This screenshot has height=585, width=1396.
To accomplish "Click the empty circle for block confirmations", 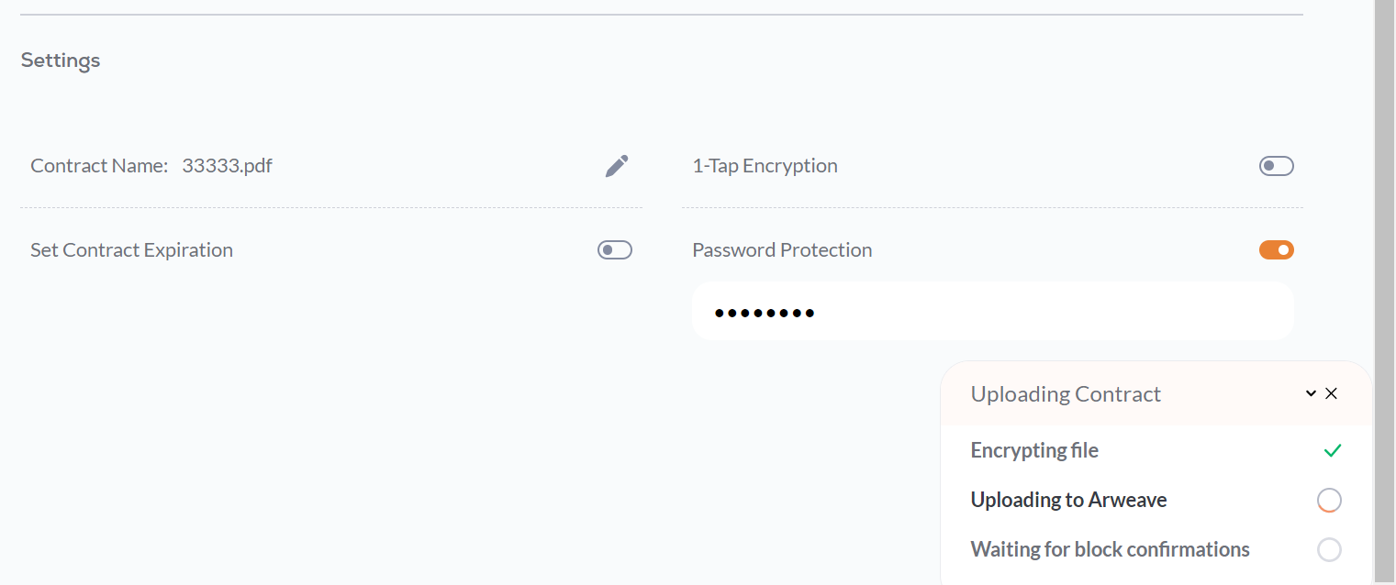I will pyautogui.click(x=1329, y=550).
